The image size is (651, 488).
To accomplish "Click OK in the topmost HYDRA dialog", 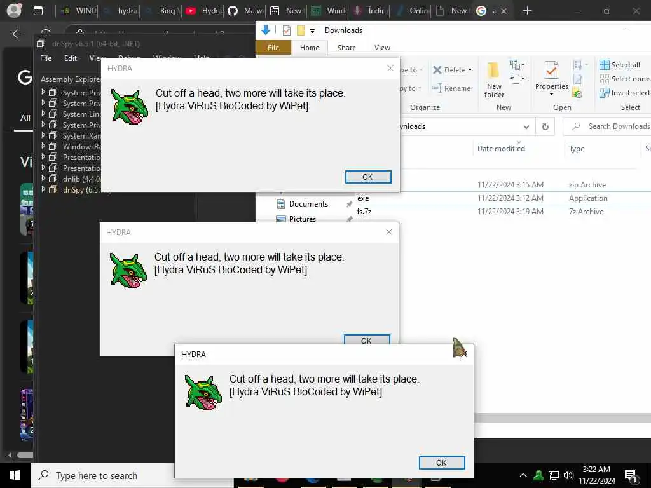I will coord(368,177).
